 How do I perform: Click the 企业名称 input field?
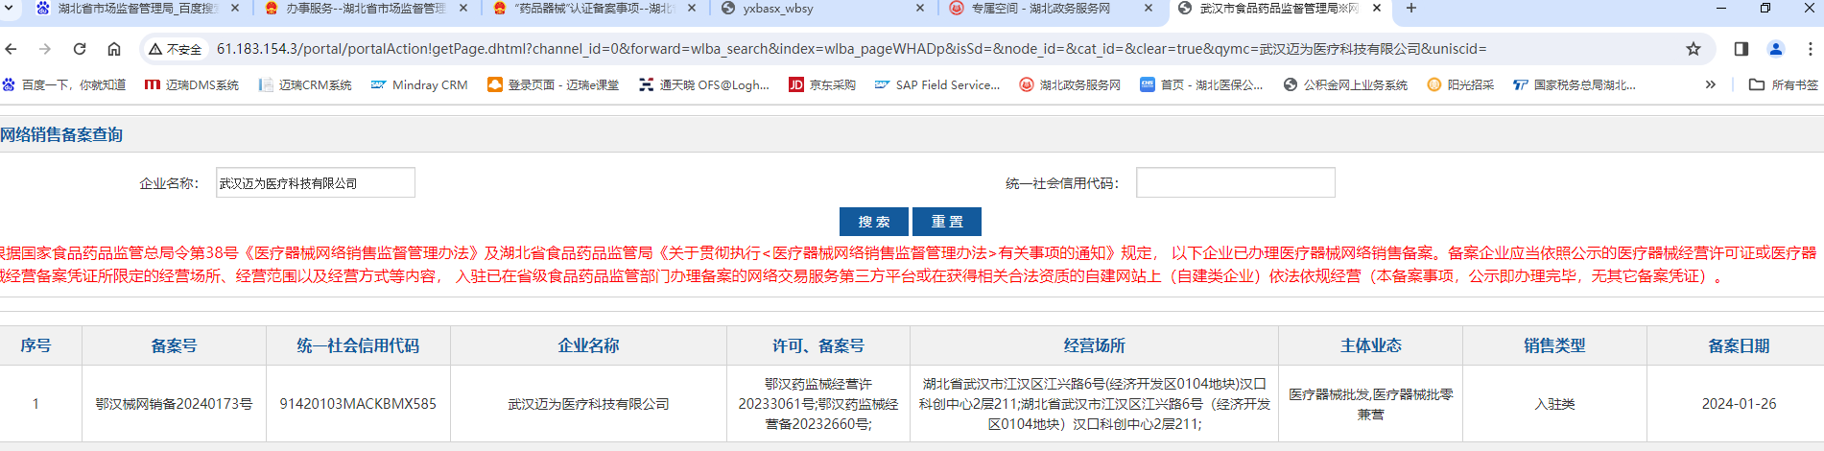tap(315, 182)
